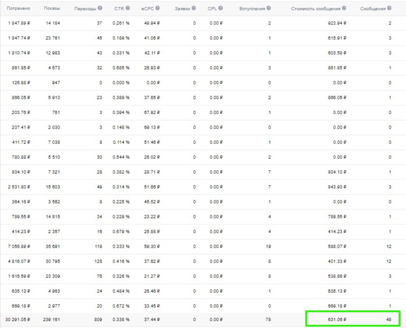Click the clicks value 119
This screenshot has width=406, height=328.
point(98,246)
